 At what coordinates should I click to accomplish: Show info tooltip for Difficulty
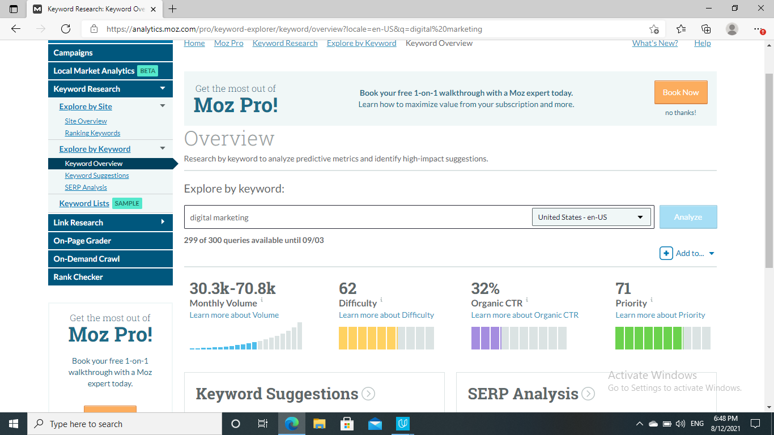tap(381, 300)
